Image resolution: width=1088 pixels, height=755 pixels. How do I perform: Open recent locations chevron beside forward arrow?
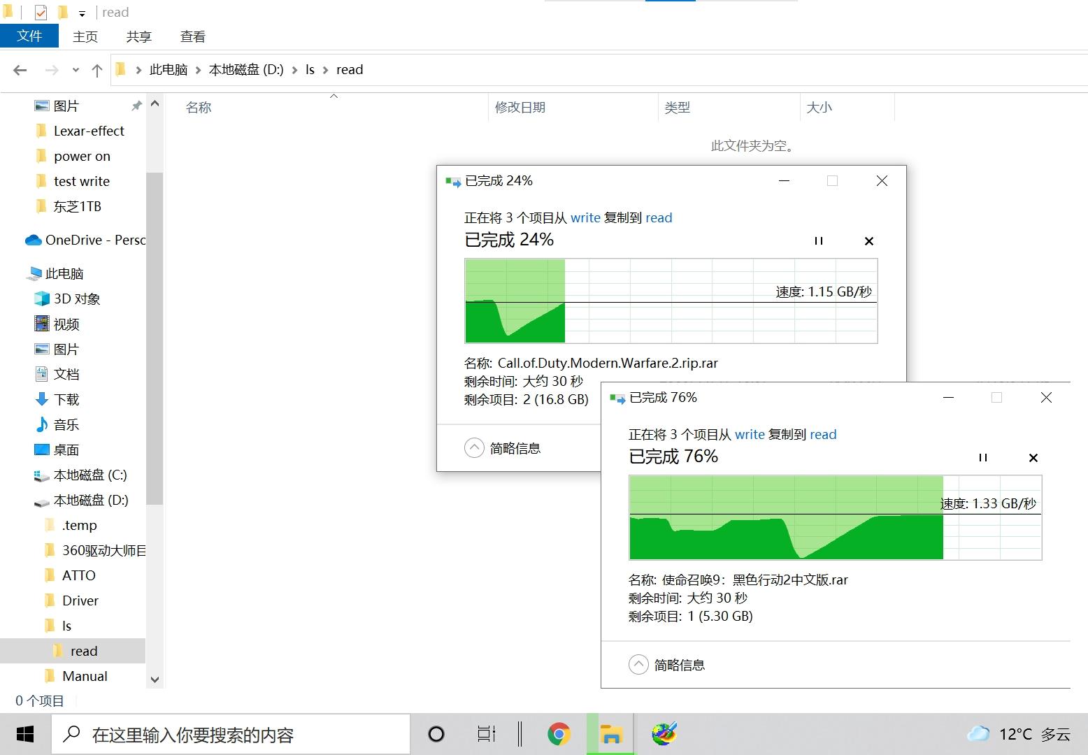click(75, 69)
